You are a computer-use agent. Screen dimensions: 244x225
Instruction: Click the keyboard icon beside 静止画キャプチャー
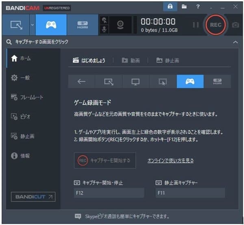159,183
